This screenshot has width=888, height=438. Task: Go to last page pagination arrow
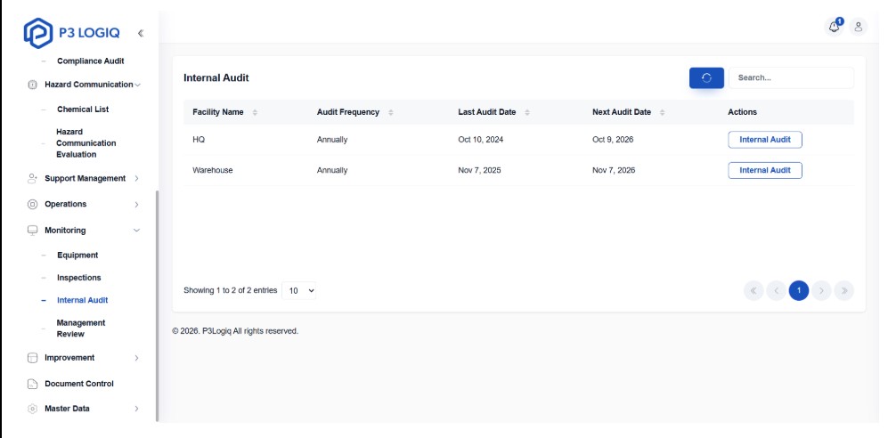point(843,291)
